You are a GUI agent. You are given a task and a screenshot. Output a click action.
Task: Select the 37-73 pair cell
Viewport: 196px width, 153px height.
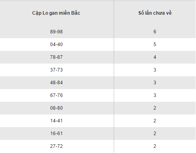click(56, 70)
